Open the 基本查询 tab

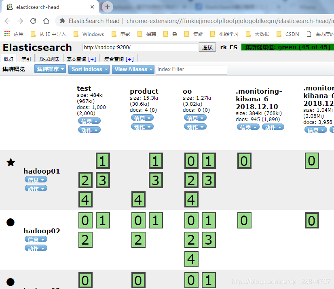click(x=76, y=59)
